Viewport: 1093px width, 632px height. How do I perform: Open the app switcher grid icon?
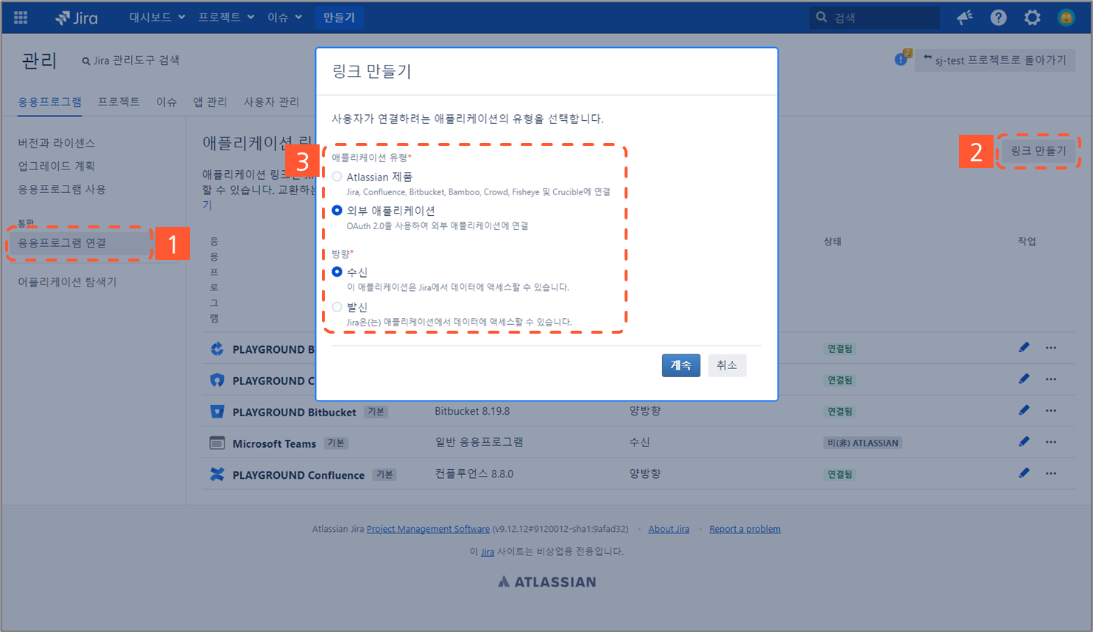(x=21, y=17)
